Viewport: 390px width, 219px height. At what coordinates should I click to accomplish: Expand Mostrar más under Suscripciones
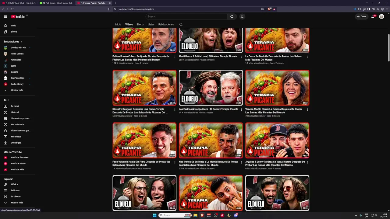click(17, 90)
